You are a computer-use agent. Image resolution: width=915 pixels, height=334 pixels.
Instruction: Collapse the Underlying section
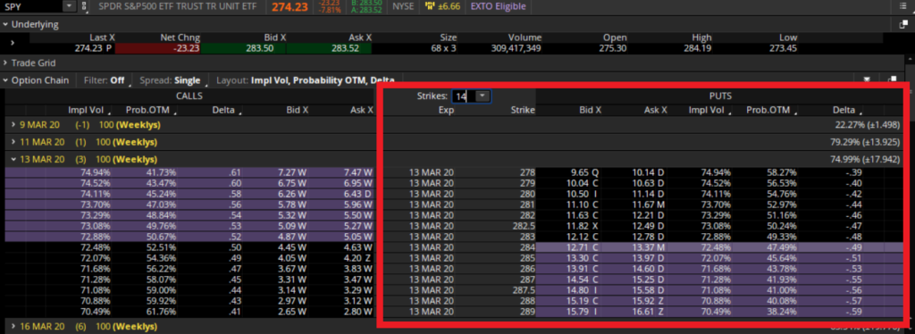(x=6, y=24)
